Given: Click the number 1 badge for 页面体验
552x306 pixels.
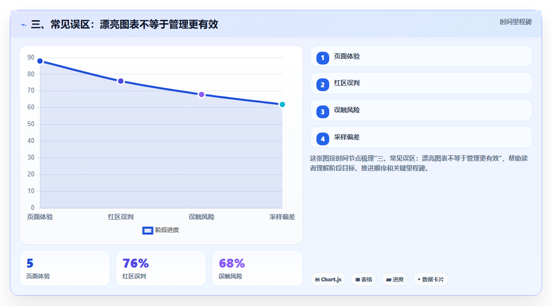Looking at the screenshot, I should point(322,58).
